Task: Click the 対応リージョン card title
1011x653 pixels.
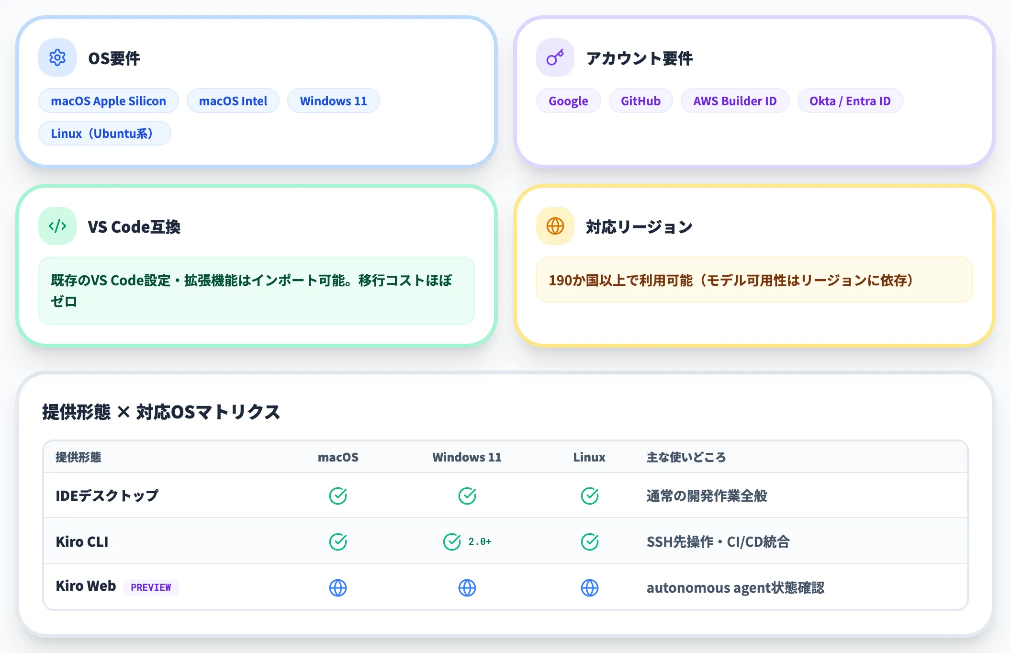Action: point(640,227)
